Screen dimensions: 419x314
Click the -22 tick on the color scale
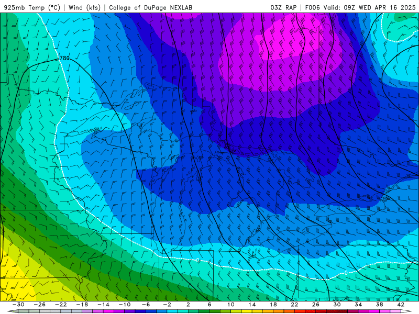[x=61, y=305]
